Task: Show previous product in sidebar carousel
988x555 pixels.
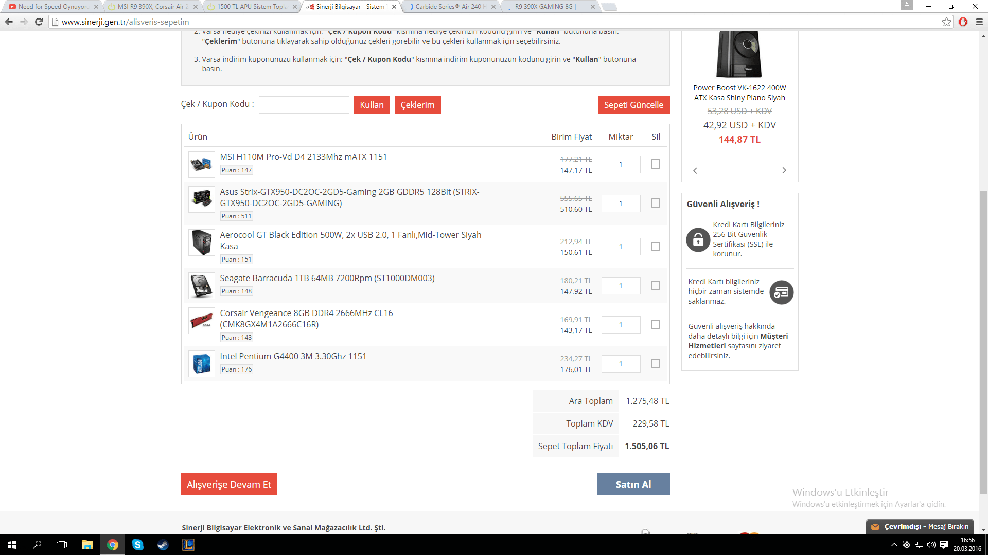Action: (695, 170)
